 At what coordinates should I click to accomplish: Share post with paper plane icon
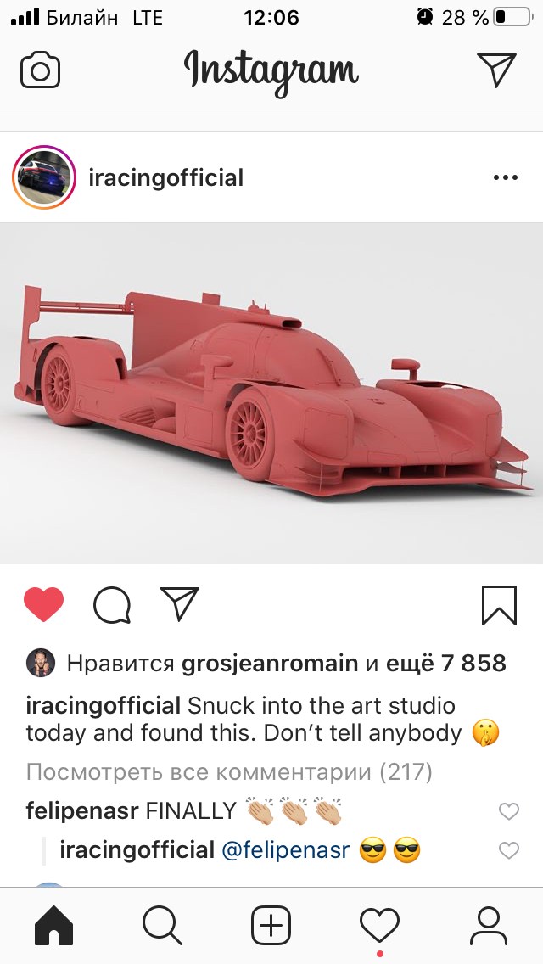[180, 603]
